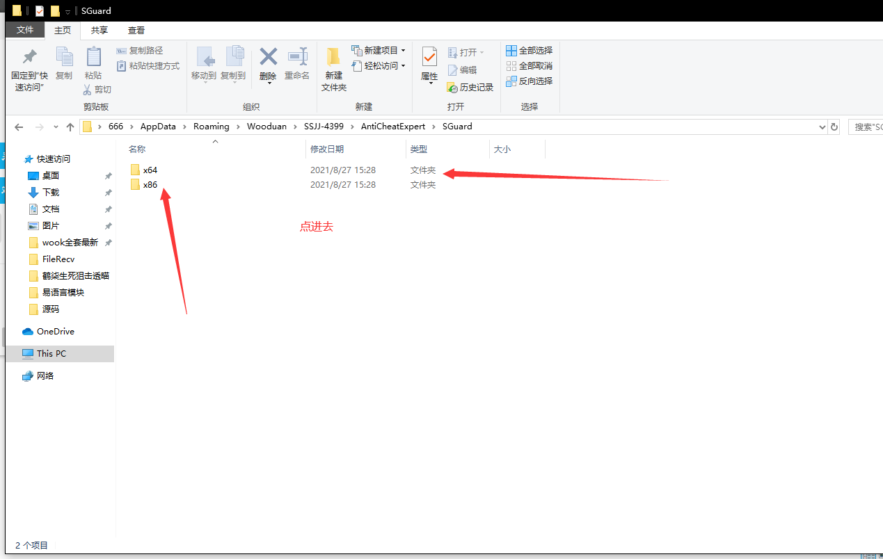The image size is (883, 559).
Task: Open Downloads in the sidebar
Action: tap(44, 192)
